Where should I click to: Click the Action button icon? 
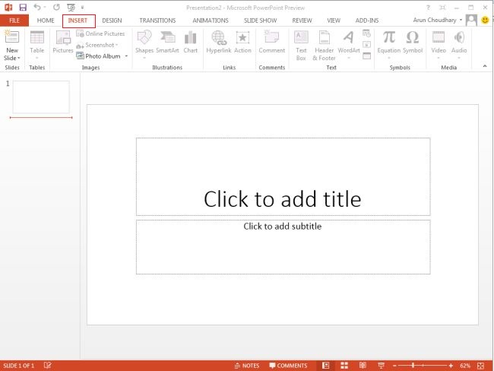pos(242,37)
